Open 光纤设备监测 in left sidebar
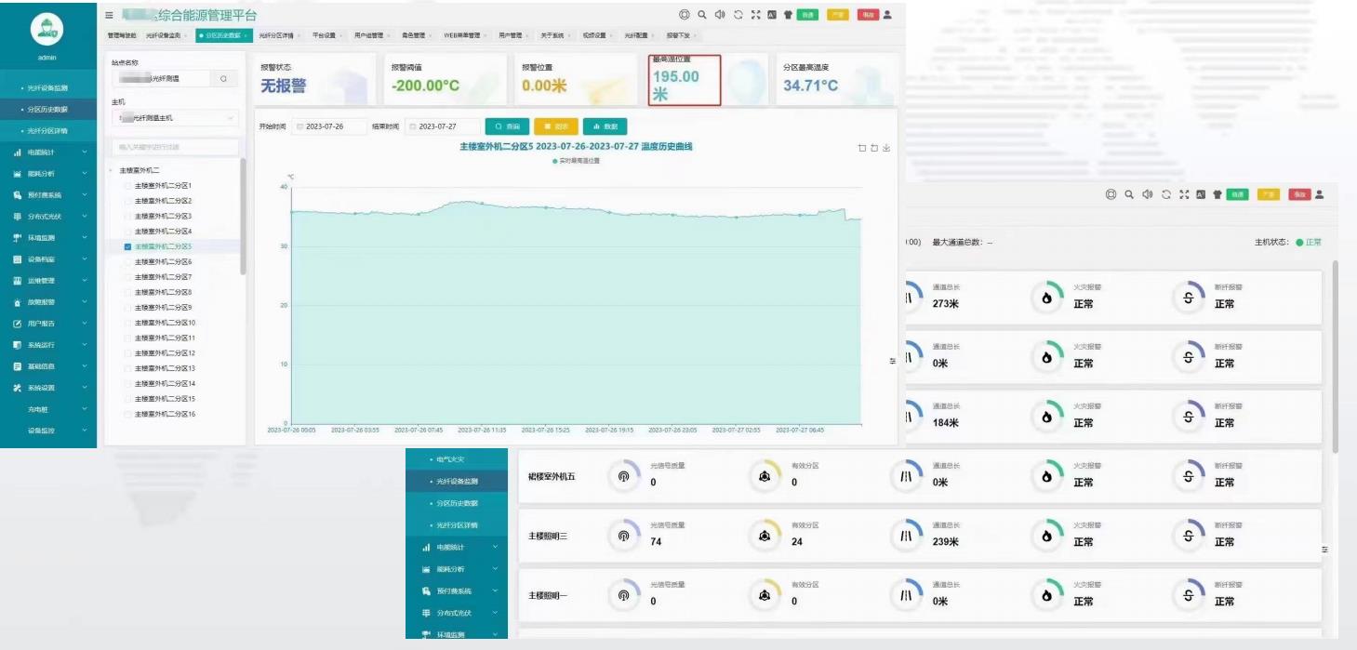This screenshot has height=650, width=1357. point(47,87)
